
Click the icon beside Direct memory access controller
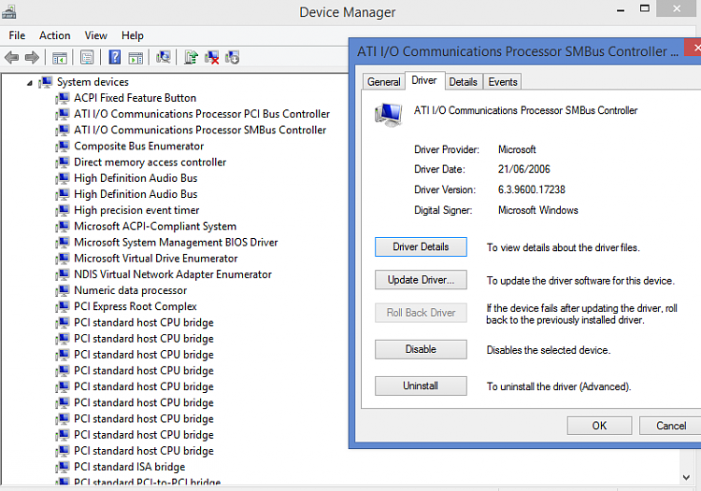click(x=63, y=162)
